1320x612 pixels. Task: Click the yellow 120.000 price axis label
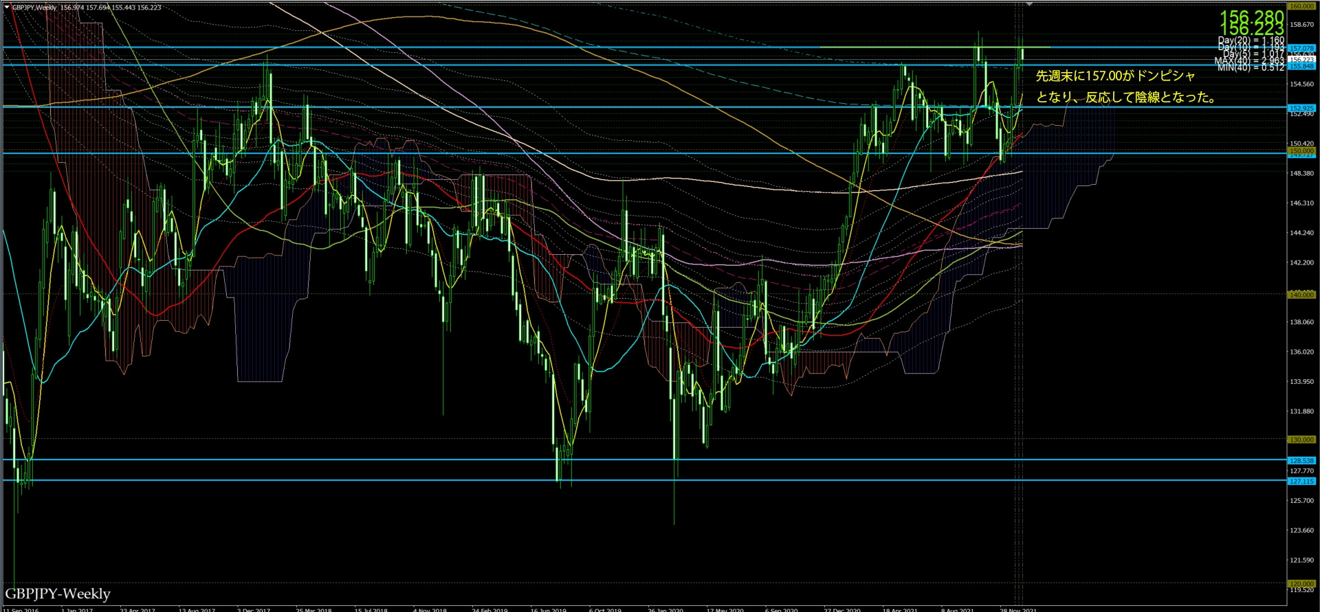click(x=1301, y=584)
